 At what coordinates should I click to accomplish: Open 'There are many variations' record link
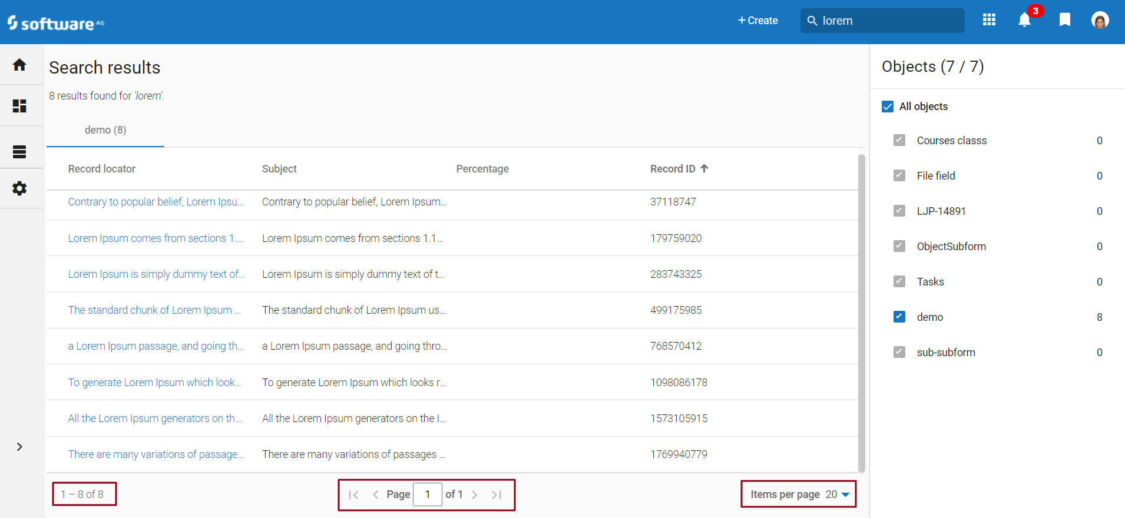pyautogui.click(x=155, y=454)
